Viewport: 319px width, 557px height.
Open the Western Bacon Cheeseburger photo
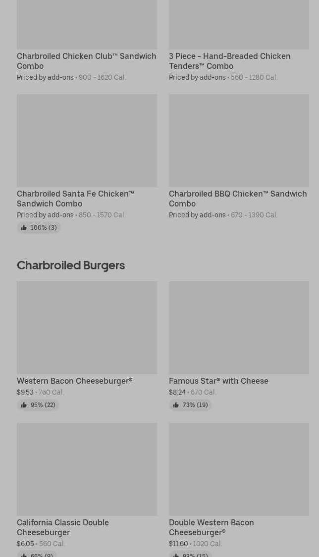(x=87, y=328)
